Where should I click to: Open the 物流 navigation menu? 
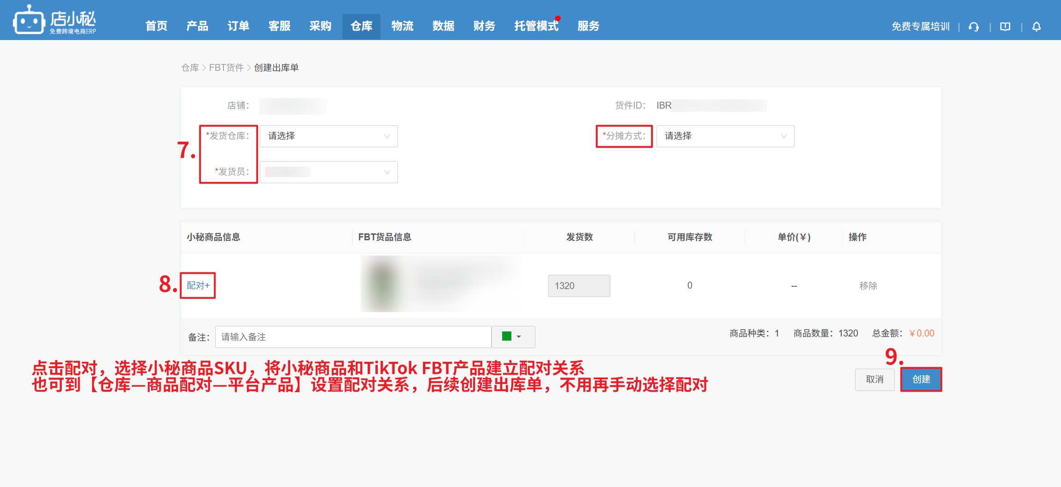(402, 26)
